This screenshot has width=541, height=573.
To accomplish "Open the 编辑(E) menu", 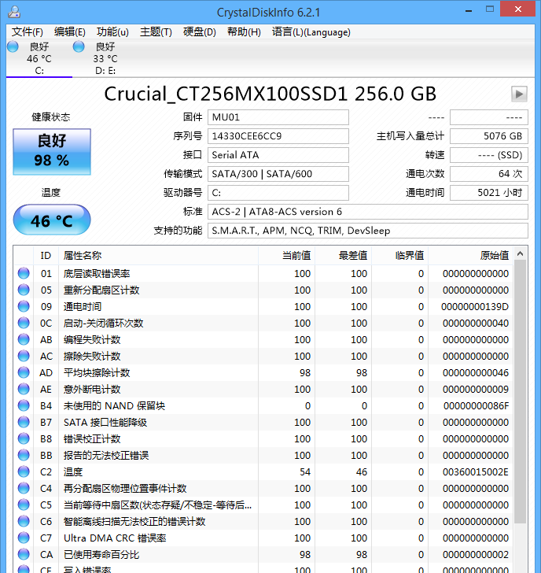I will pos(70,32).
